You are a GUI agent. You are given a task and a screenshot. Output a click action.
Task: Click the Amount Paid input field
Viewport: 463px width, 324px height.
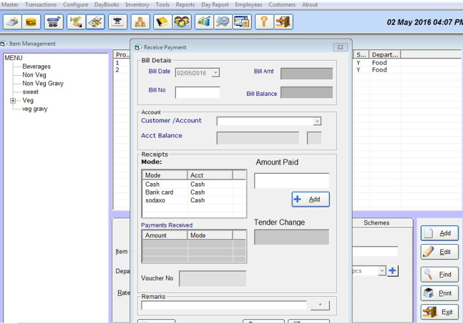click(x=292, y=181)
